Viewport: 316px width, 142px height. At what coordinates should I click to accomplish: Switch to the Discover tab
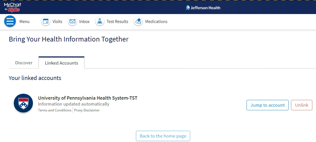[24, 63]
